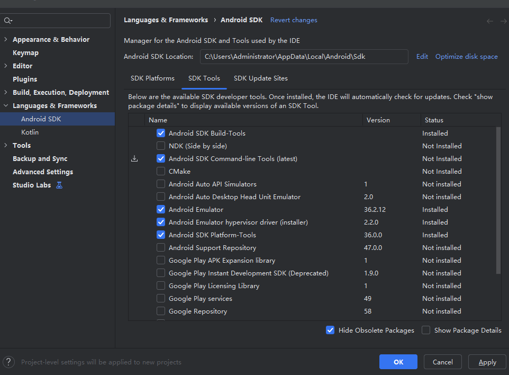
Task: Enable Show Package Details
Action: [x=426, y=330]
